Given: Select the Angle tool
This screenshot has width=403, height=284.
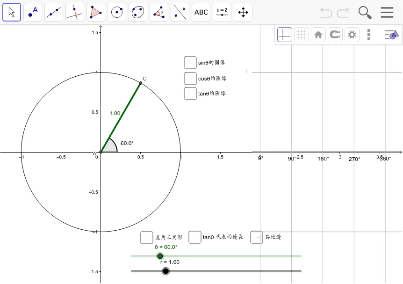Looking at the screenshot, I should click(x=159, y=12).
